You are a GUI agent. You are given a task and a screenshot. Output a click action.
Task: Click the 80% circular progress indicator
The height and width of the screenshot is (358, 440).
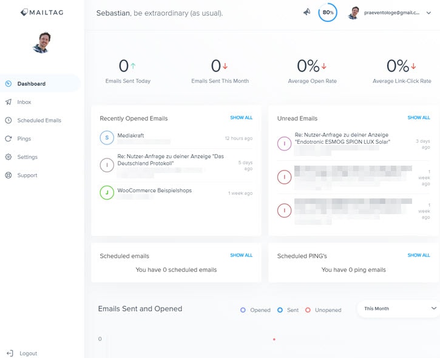point(328,12)
